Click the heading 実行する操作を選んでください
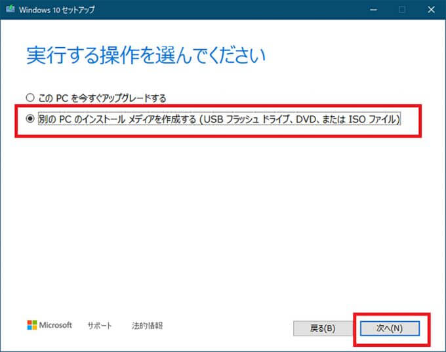The image size is (446, 352). [x=146, y=55]
